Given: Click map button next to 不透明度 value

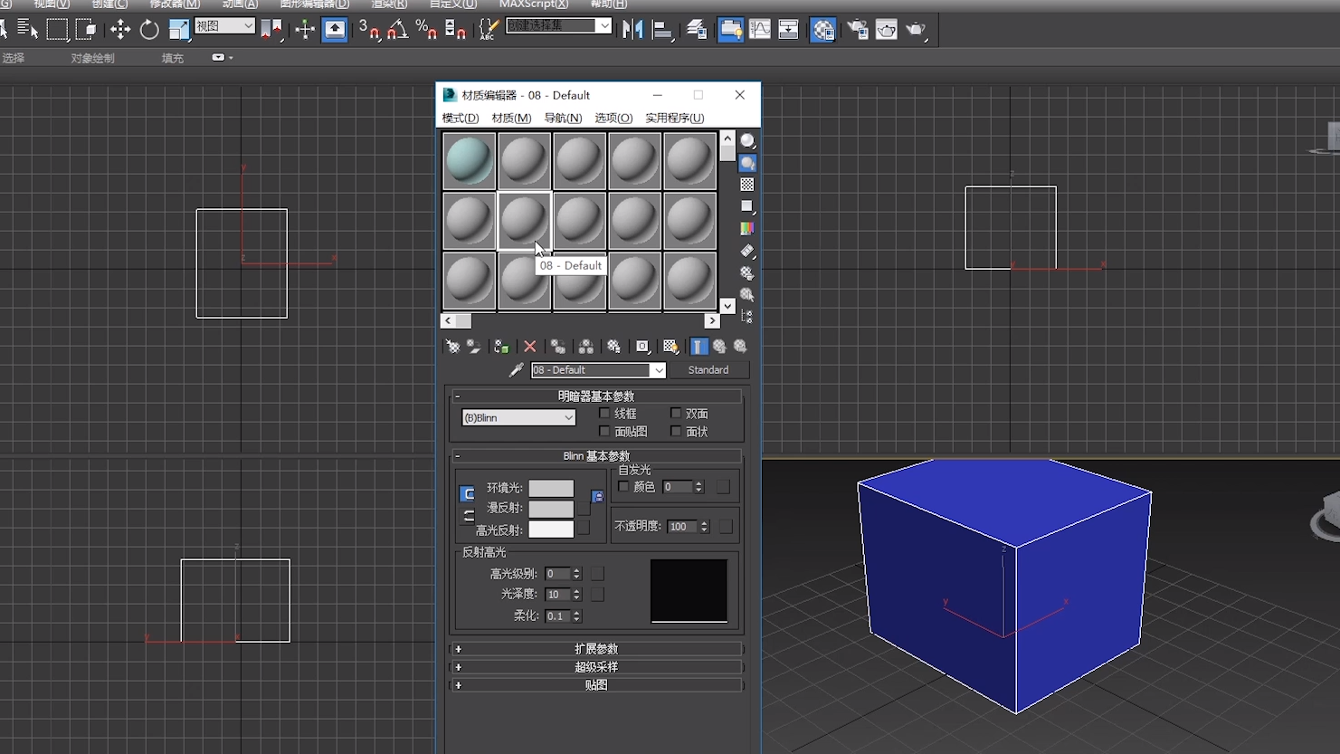Looking at the screenshot, I should (726, 527).
